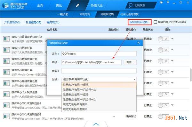The image size is (192, 127).
Task: Open action arrow for 媒体中心恢复任务 row
Action: (172, 72)
